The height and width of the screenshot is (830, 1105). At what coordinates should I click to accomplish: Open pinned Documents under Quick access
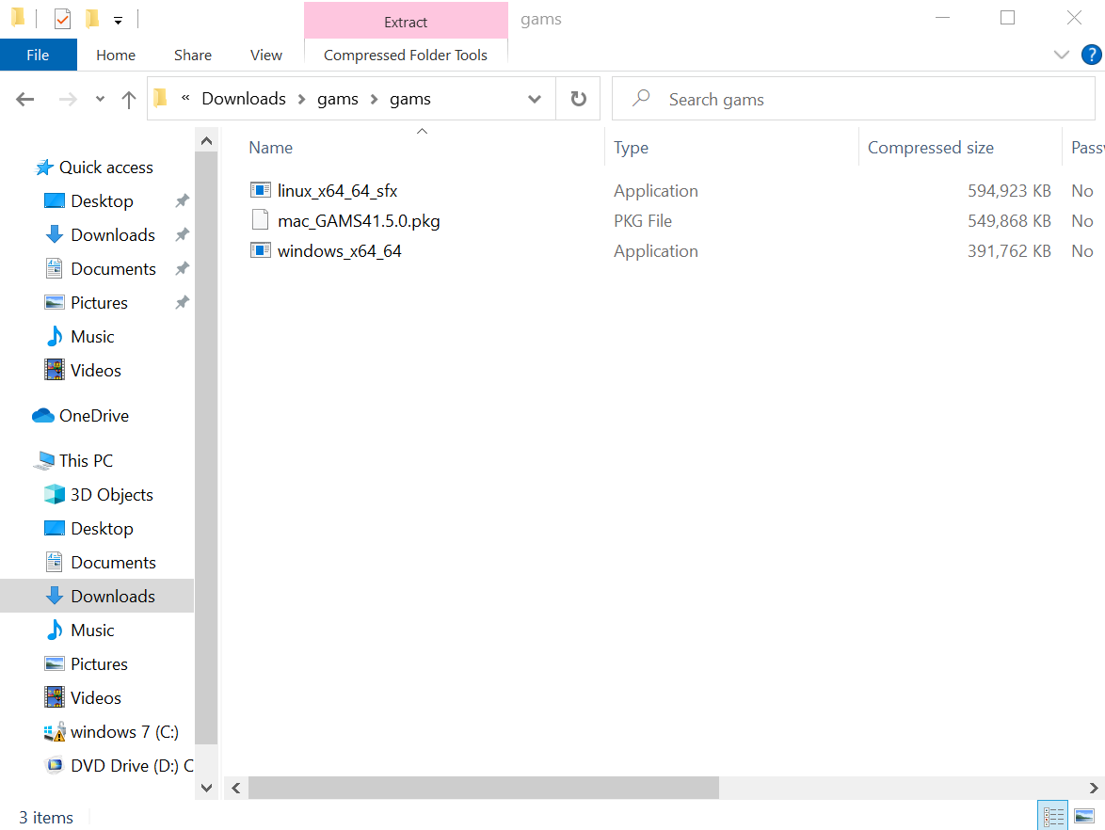(x=113, y=268)
